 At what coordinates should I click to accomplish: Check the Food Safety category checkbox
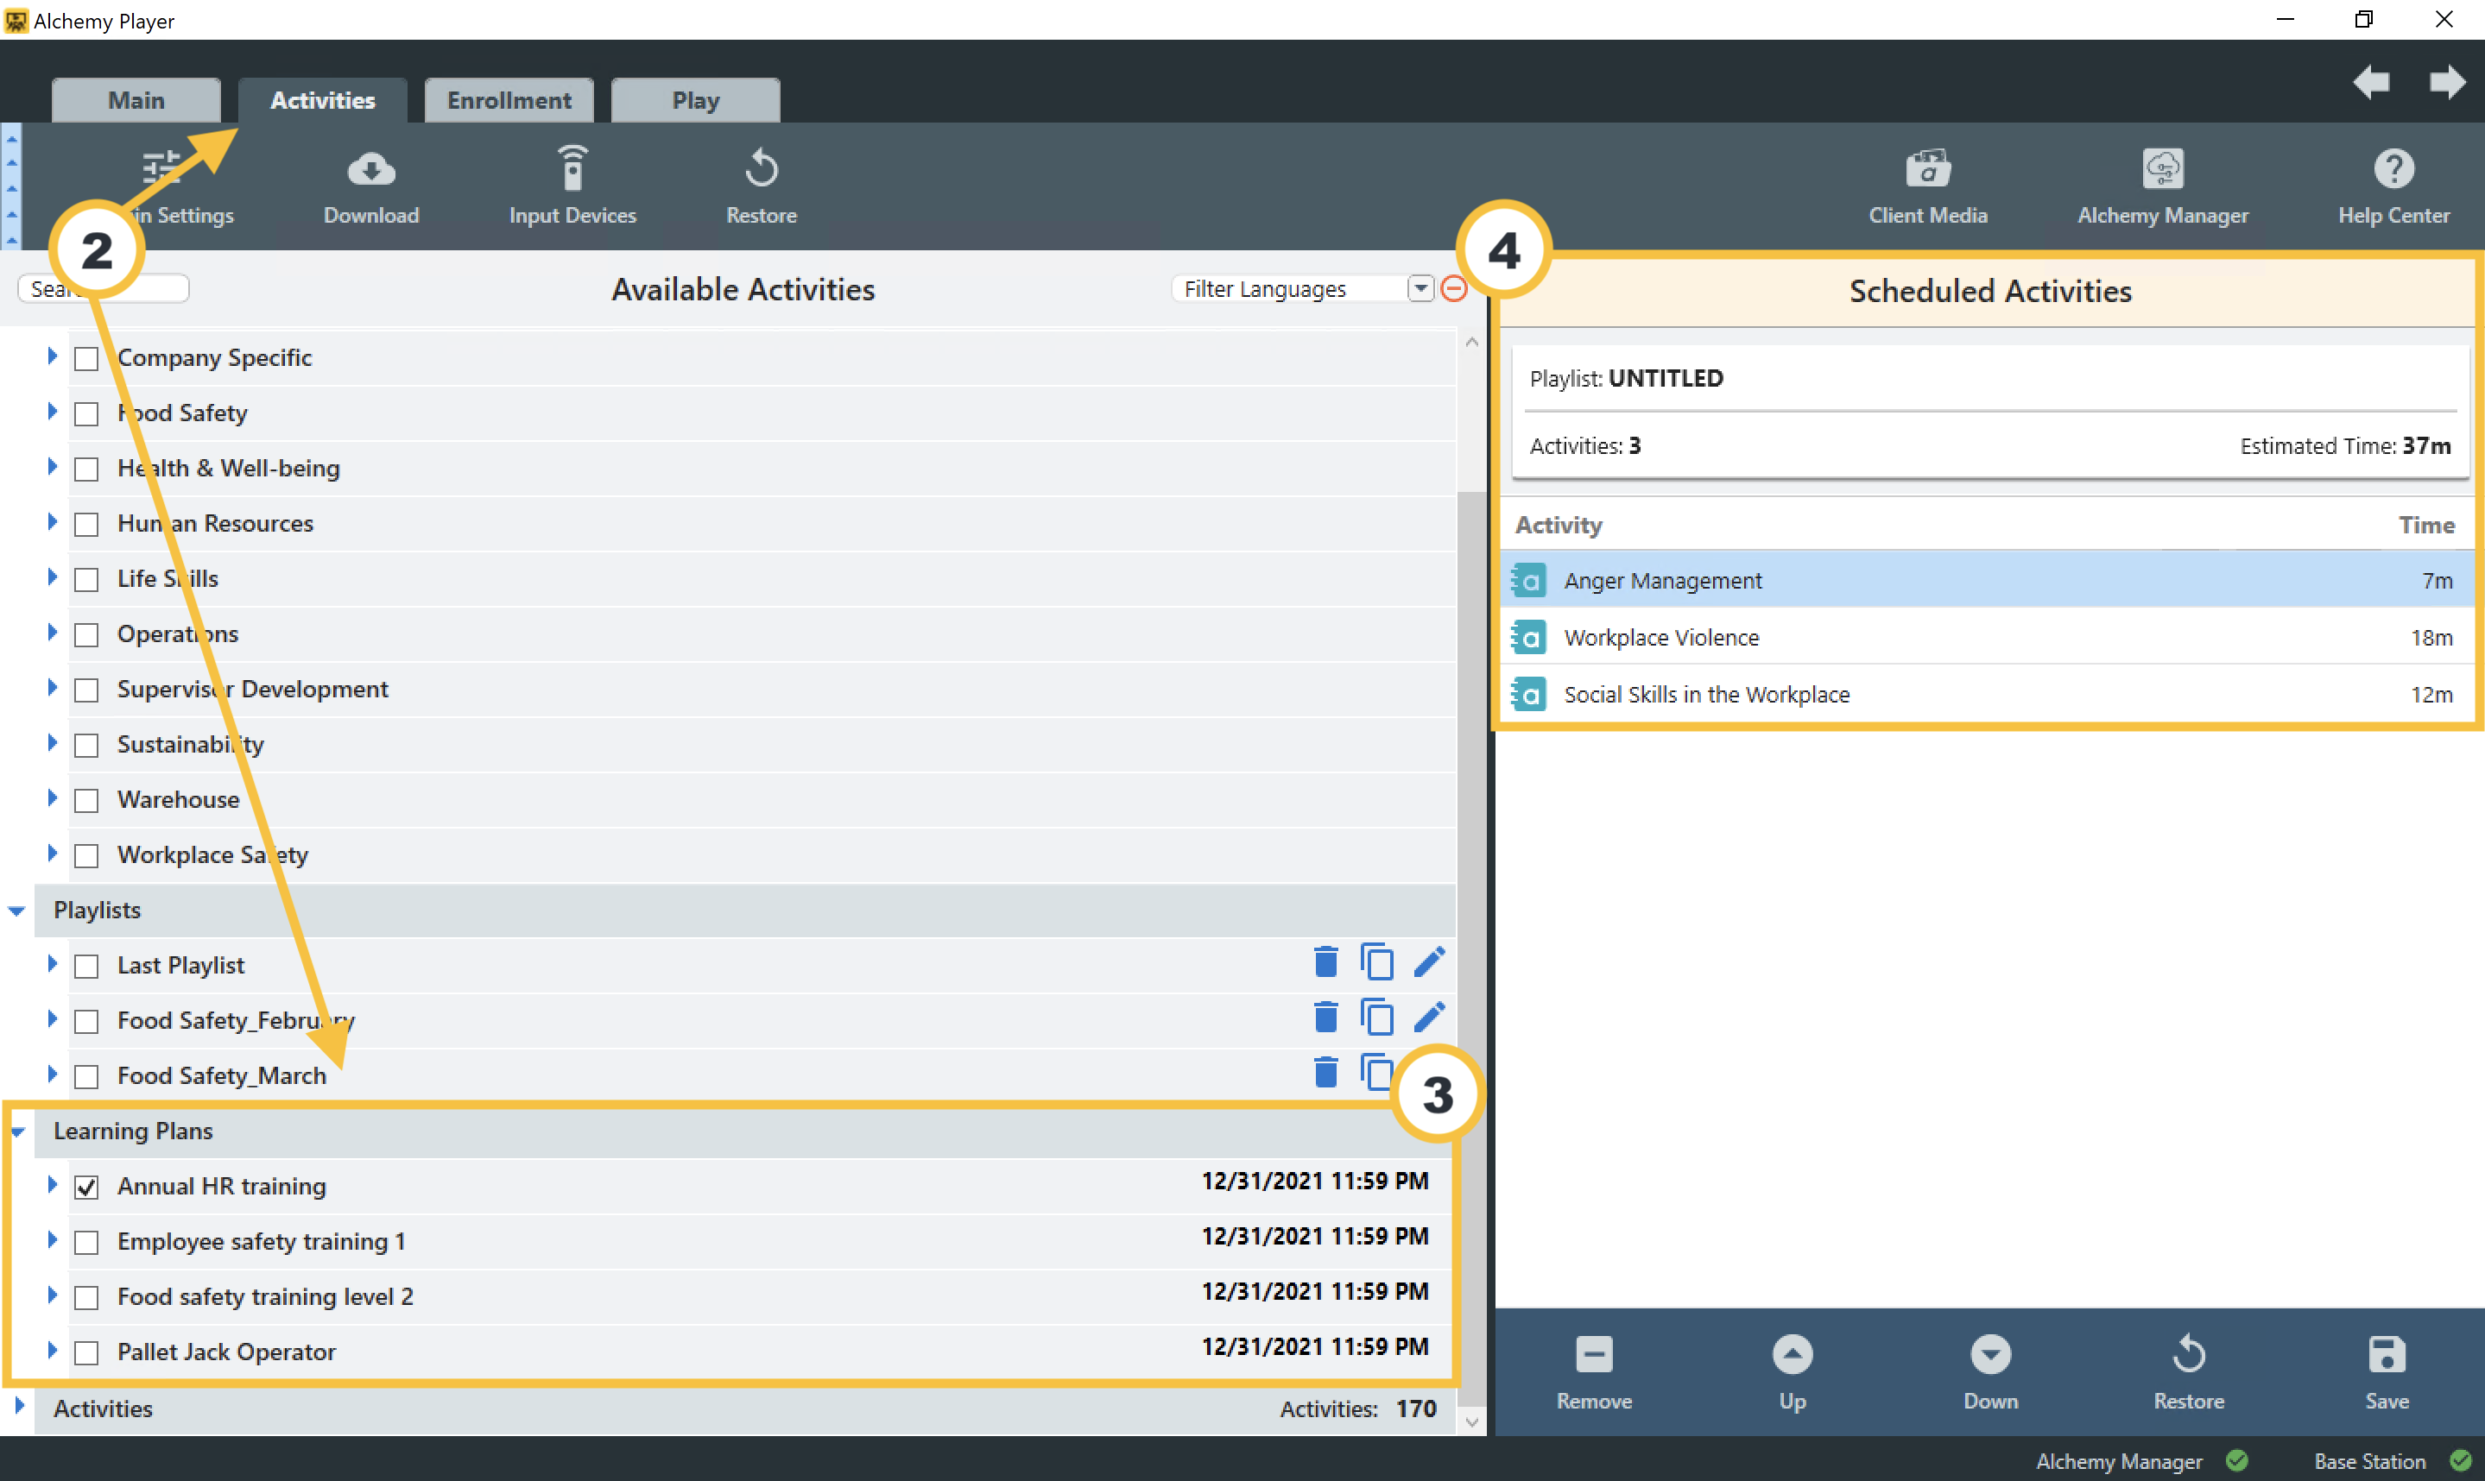(87, 413)
